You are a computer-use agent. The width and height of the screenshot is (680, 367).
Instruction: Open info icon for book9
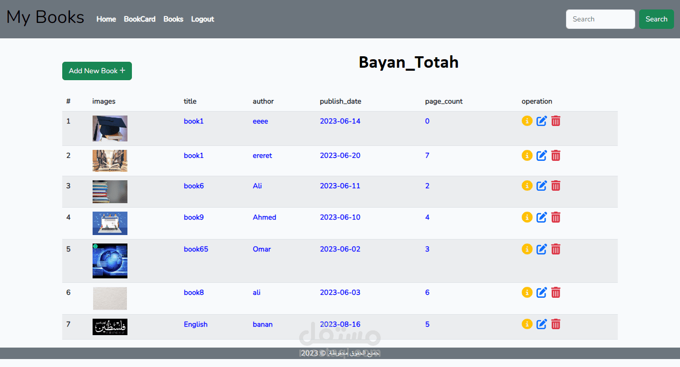(x=527, y=217)
